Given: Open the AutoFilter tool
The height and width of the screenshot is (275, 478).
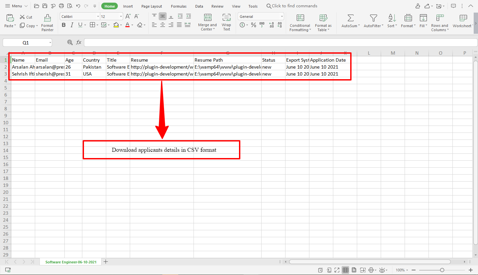Looking at the screenshot, I should [373, 20].
